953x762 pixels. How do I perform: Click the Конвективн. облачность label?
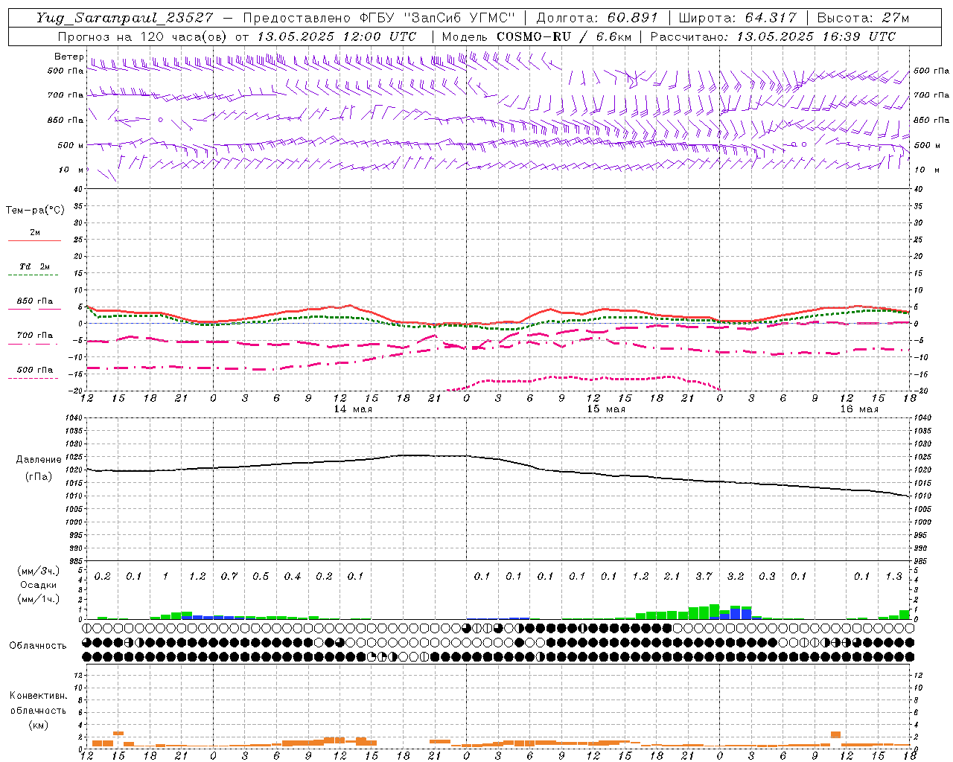click(38, 703)
